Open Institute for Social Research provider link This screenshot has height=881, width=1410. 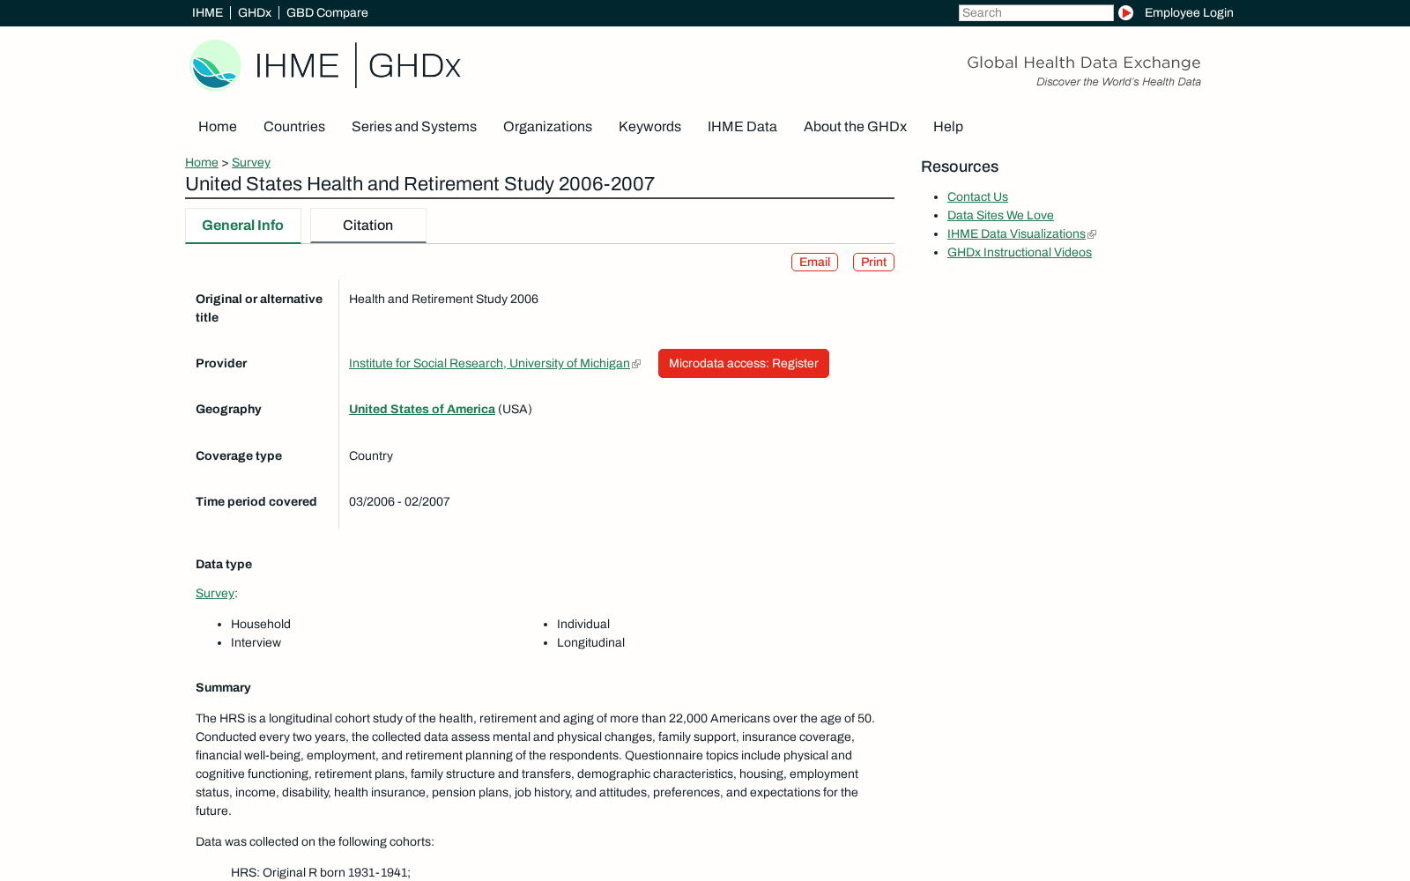pos(489,363)
